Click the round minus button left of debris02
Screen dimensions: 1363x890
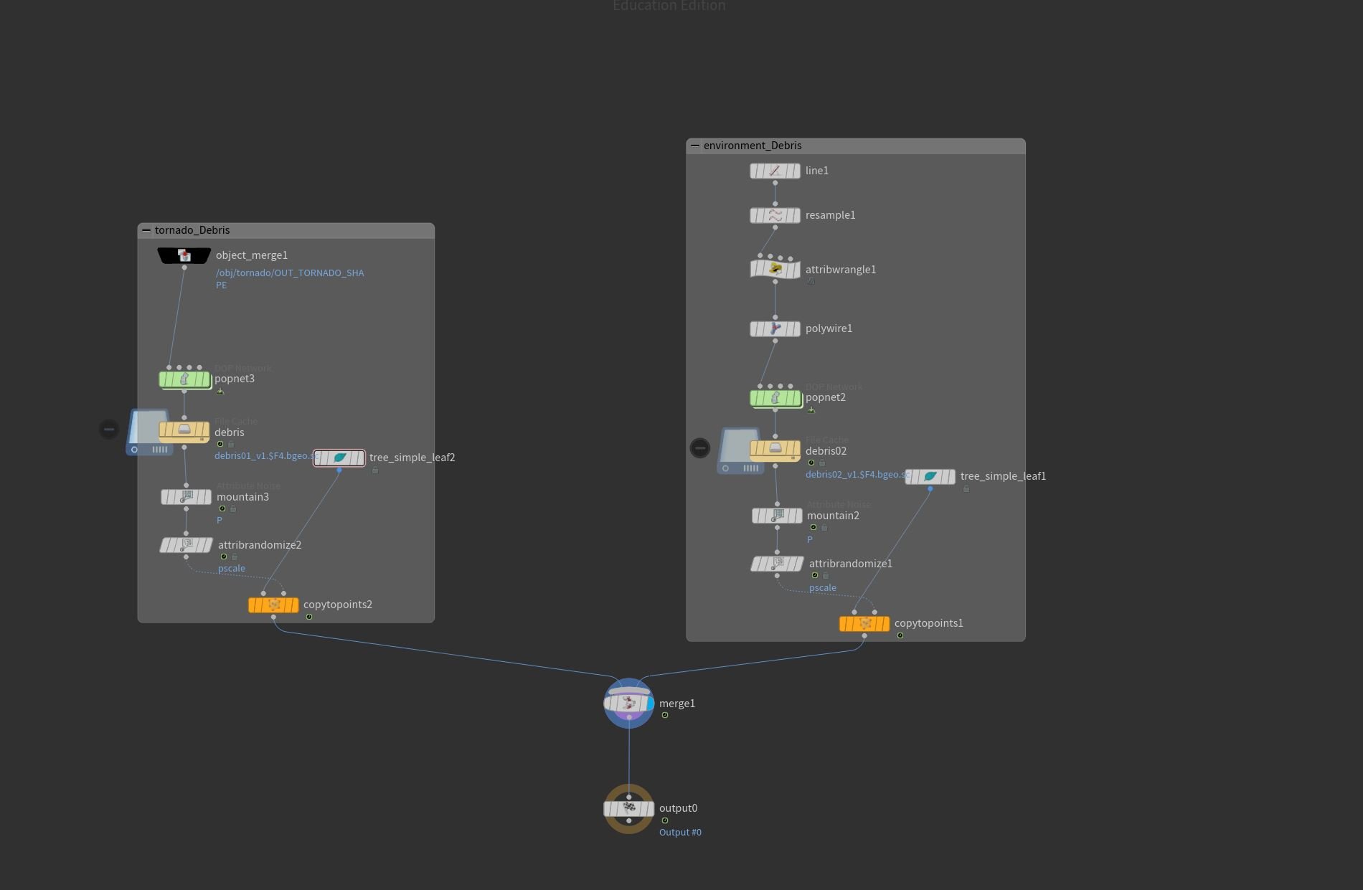pos(700,448)
